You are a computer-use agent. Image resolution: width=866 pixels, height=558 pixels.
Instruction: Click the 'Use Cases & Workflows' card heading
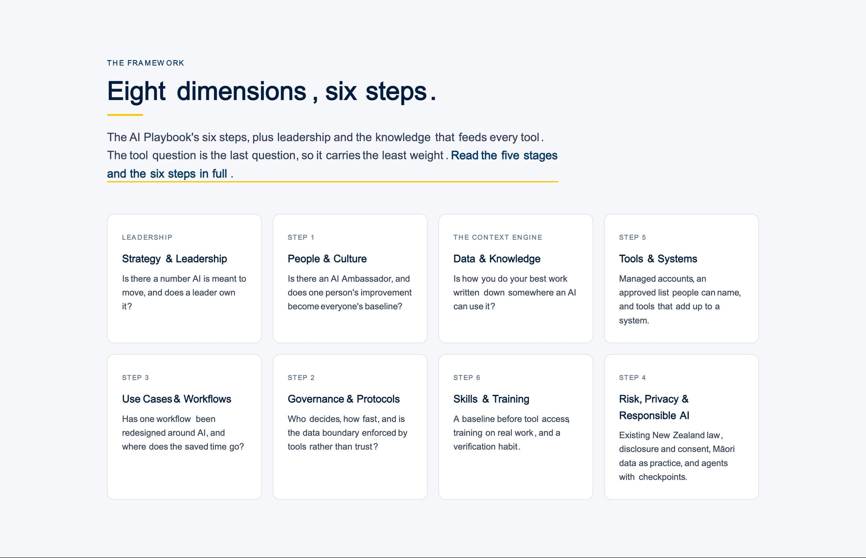pos(176,399)
